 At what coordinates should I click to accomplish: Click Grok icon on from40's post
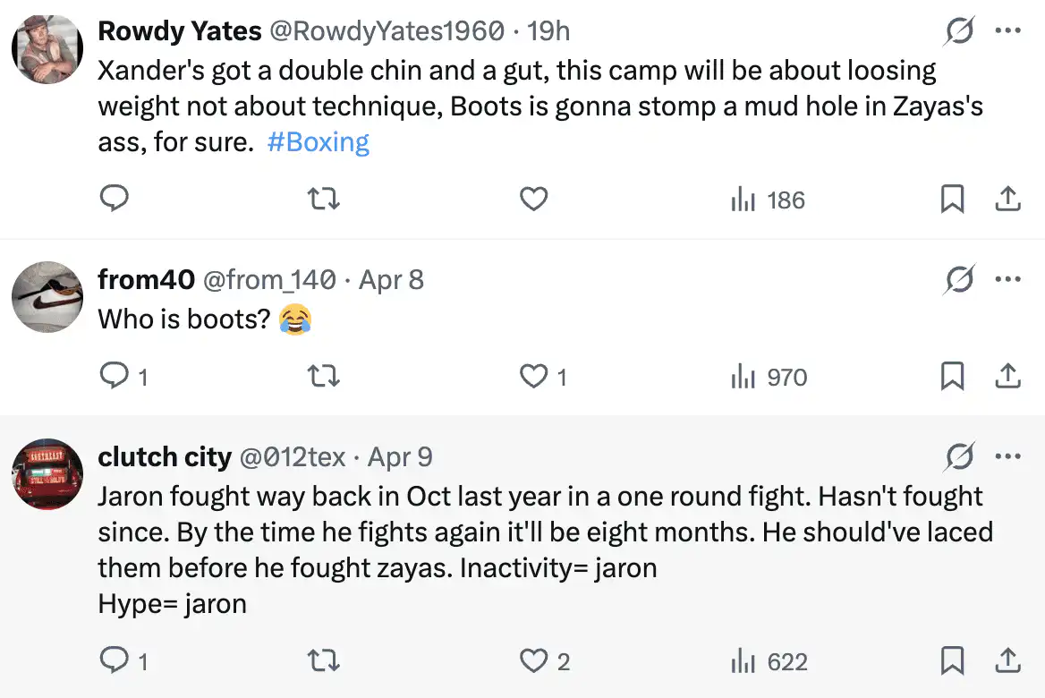pyautogui.click(x=959, y=280)
